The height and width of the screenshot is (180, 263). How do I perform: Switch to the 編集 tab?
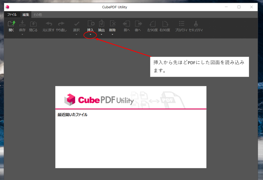coord(26,15)
